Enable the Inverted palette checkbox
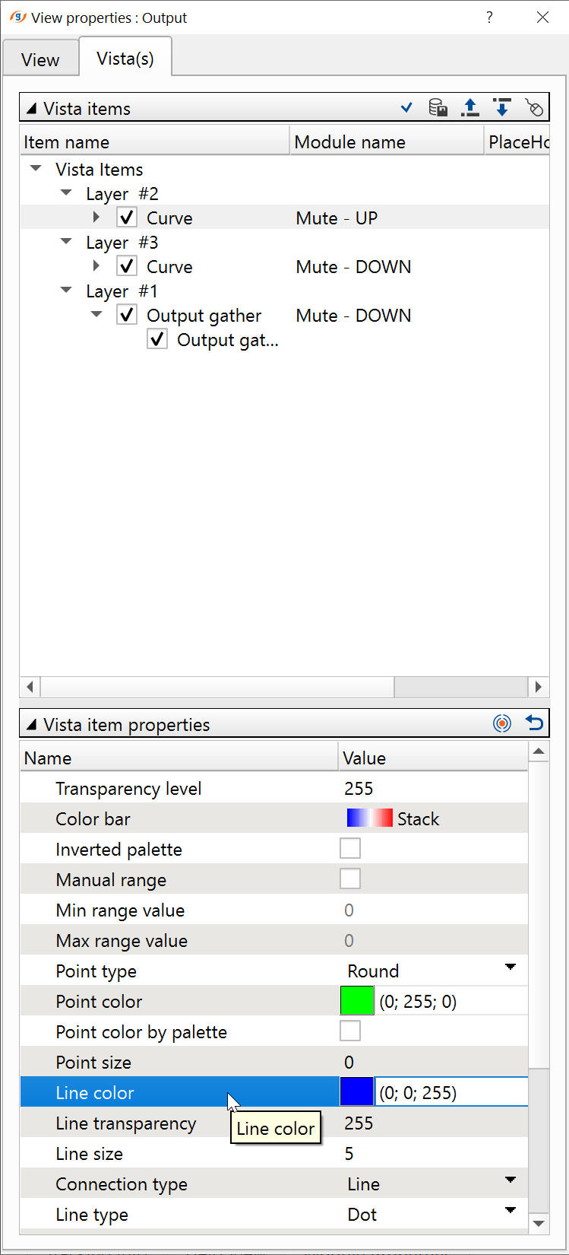Screen dimensions: 569x1255 click(350, 849)
